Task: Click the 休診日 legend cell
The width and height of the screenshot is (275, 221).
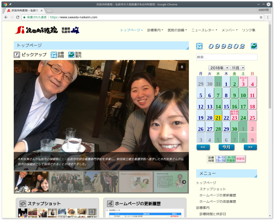Action: click(240, 159)
